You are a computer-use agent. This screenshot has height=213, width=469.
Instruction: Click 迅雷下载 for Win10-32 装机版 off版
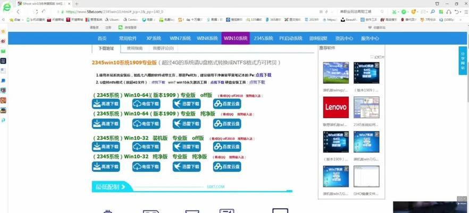(x=187, y=147)
